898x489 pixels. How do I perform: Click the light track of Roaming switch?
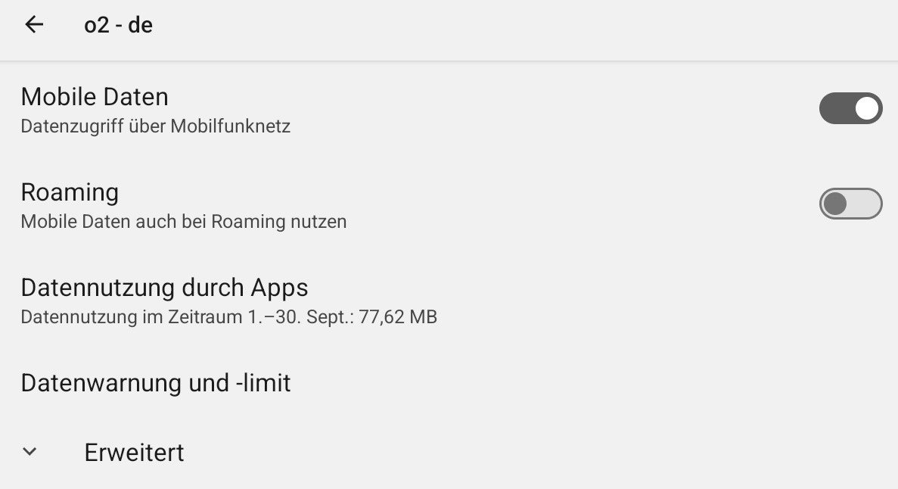pyautogui.click(x=866, y=204)
